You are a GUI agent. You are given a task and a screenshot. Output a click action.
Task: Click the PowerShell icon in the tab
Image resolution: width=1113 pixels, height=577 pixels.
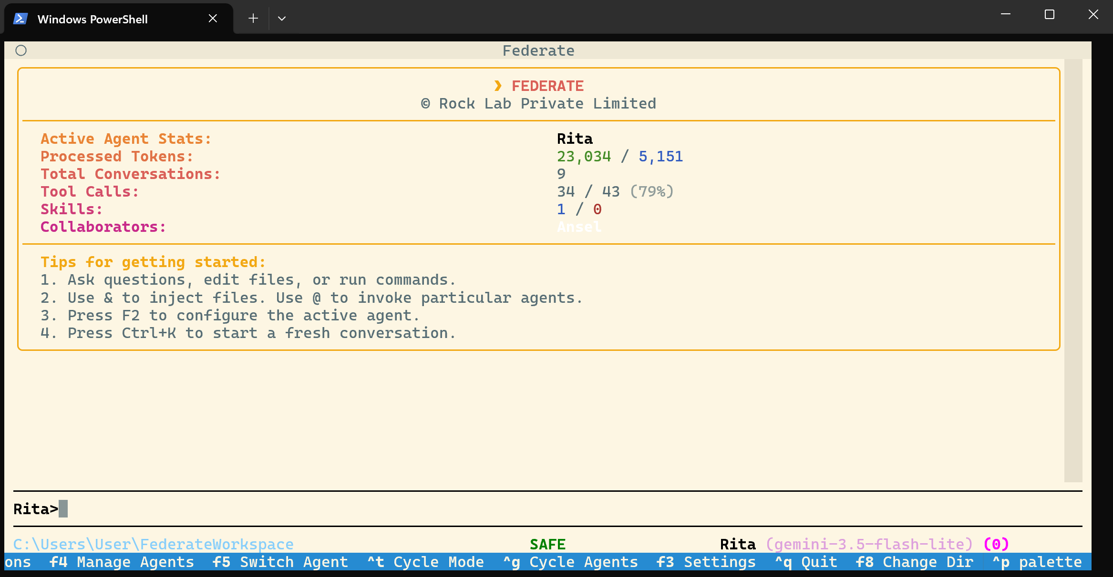point(21,19)
